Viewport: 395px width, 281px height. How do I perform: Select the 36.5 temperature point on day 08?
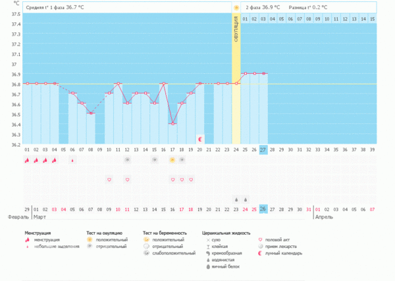[91, 113]
